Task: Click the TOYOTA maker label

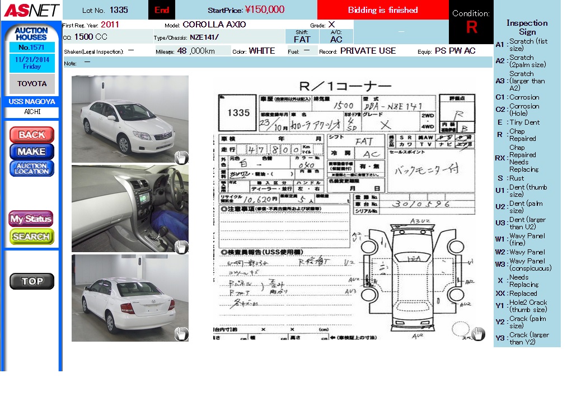Action: pyautogui.click(x=32, y=84)
